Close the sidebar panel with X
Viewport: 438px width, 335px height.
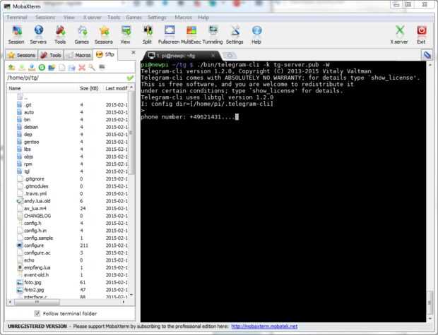(x=134, y=52)
